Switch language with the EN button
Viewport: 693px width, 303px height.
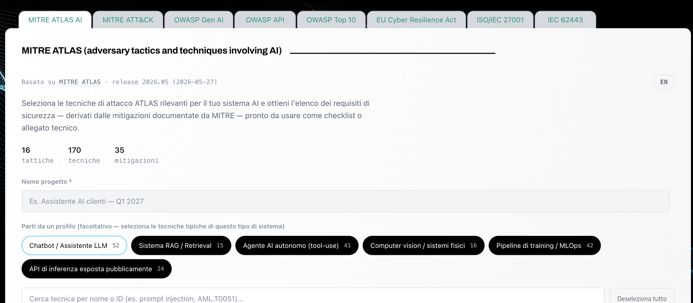coord(664,82)
